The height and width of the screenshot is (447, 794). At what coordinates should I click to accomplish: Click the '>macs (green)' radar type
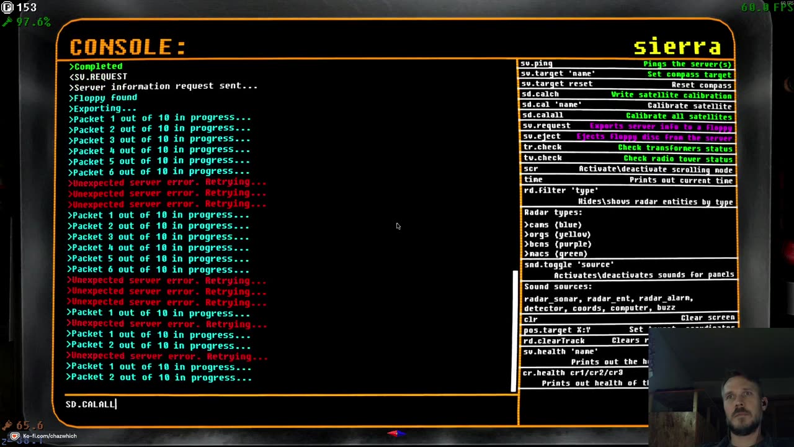[556, 253]
